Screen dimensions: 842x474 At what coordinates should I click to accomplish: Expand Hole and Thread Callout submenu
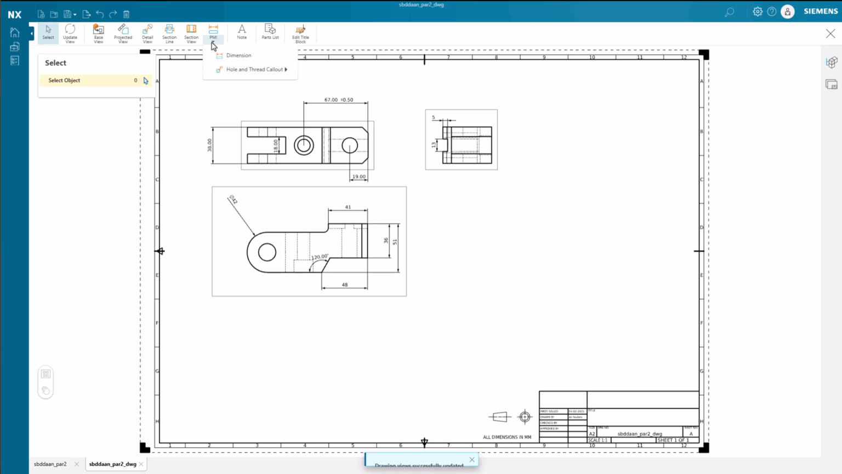pyautogui.click(x=254, y=69)
